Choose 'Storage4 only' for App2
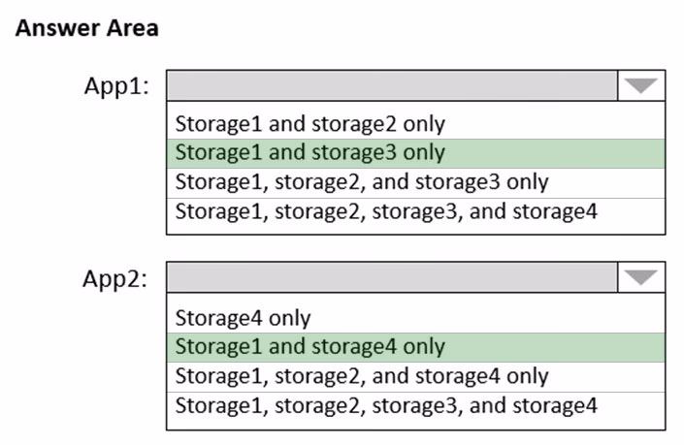 [415, 318]
